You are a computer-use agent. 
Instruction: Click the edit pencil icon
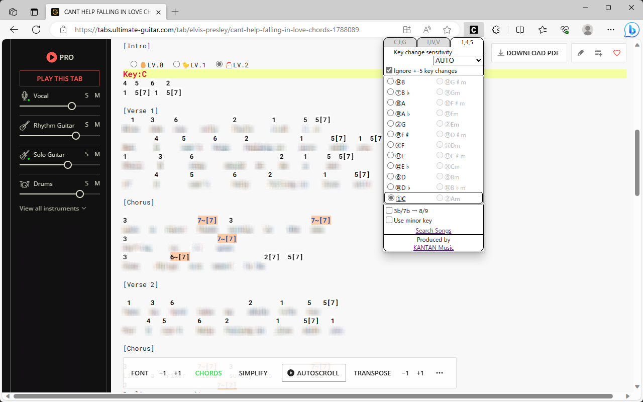581,53
